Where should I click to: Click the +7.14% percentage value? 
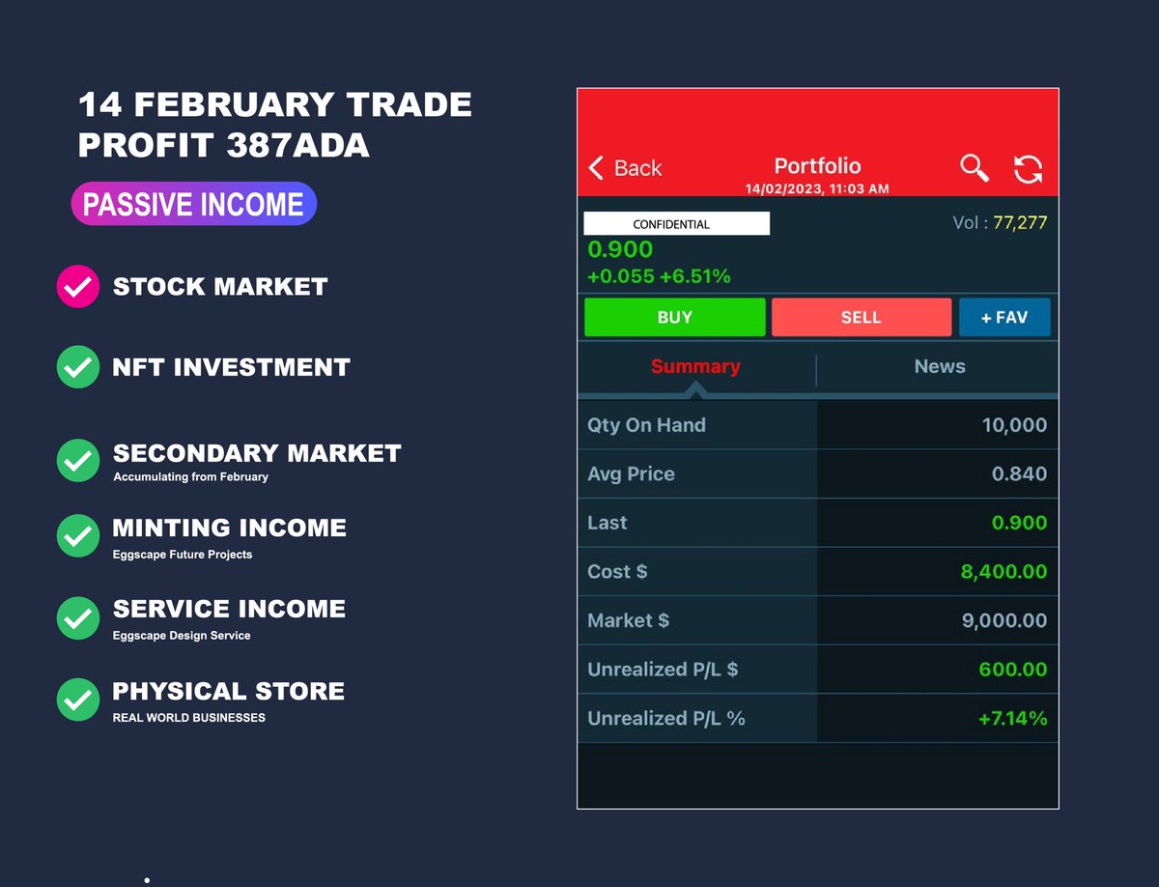pyautogui.click(x=1012, y=719)
